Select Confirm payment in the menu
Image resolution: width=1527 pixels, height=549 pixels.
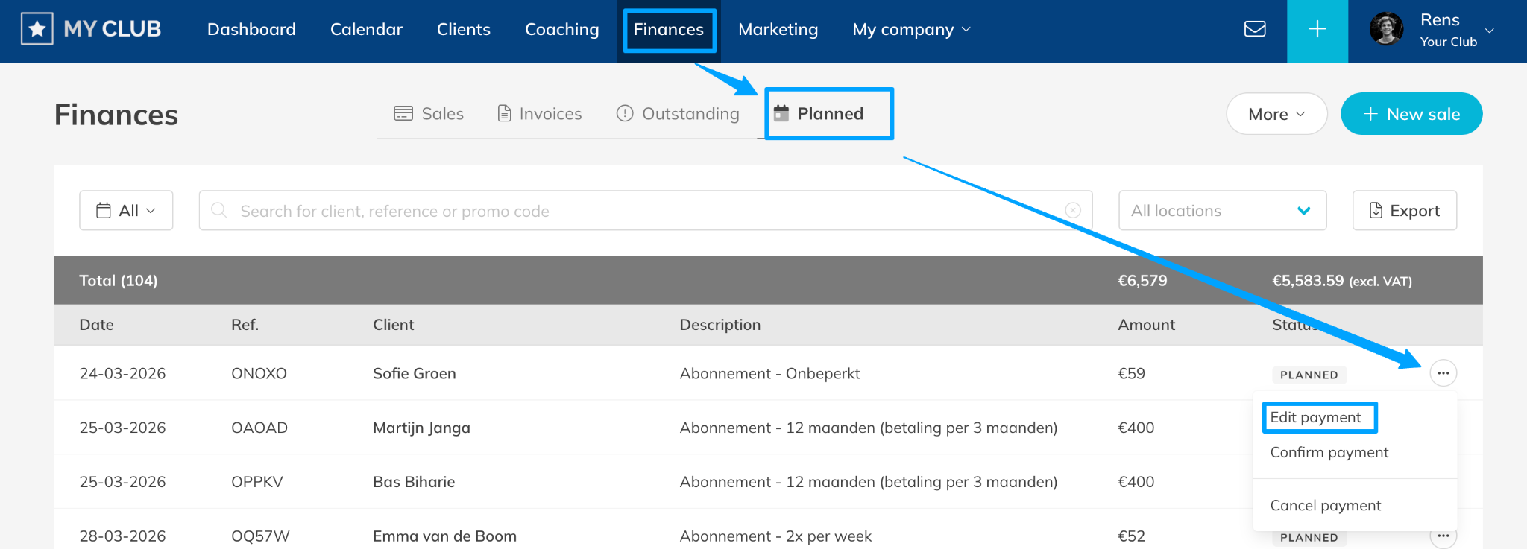coord(1329,452)
